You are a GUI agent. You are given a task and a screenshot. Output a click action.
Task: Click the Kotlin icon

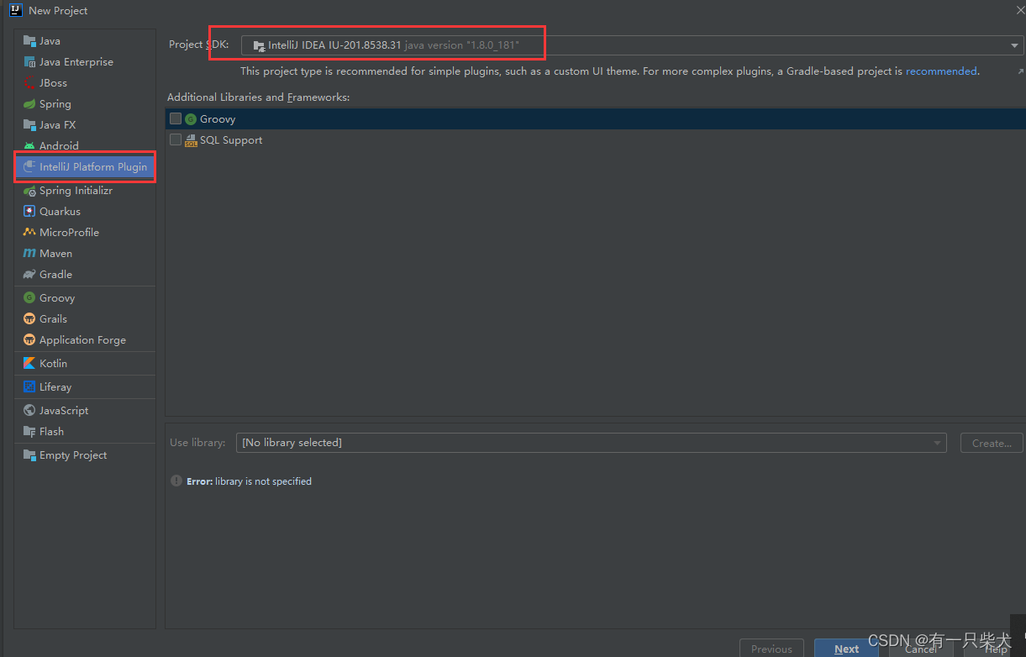click(29, 363)
